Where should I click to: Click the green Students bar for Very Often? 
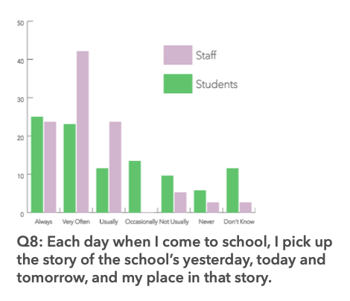pos(70,168)
